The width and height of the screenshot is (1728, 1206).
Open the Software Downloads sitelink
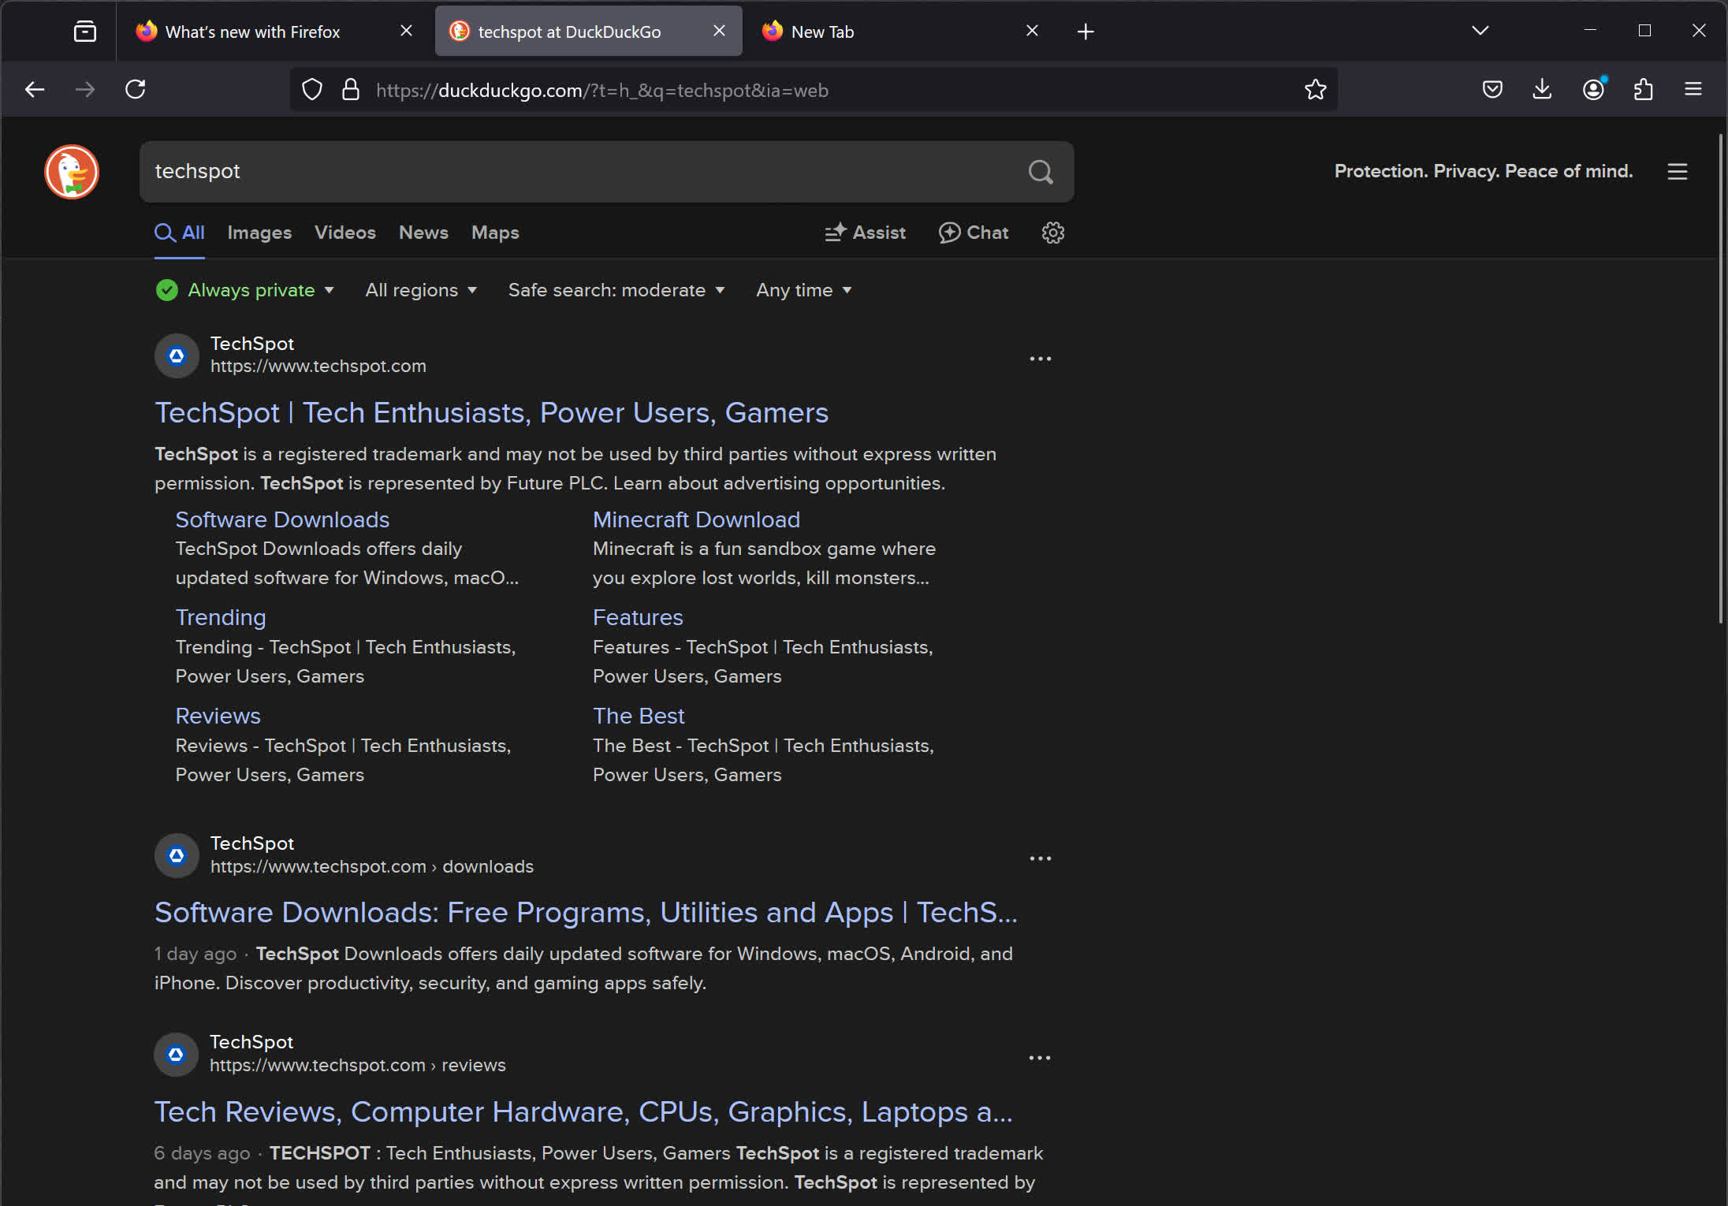click(282, 519)
